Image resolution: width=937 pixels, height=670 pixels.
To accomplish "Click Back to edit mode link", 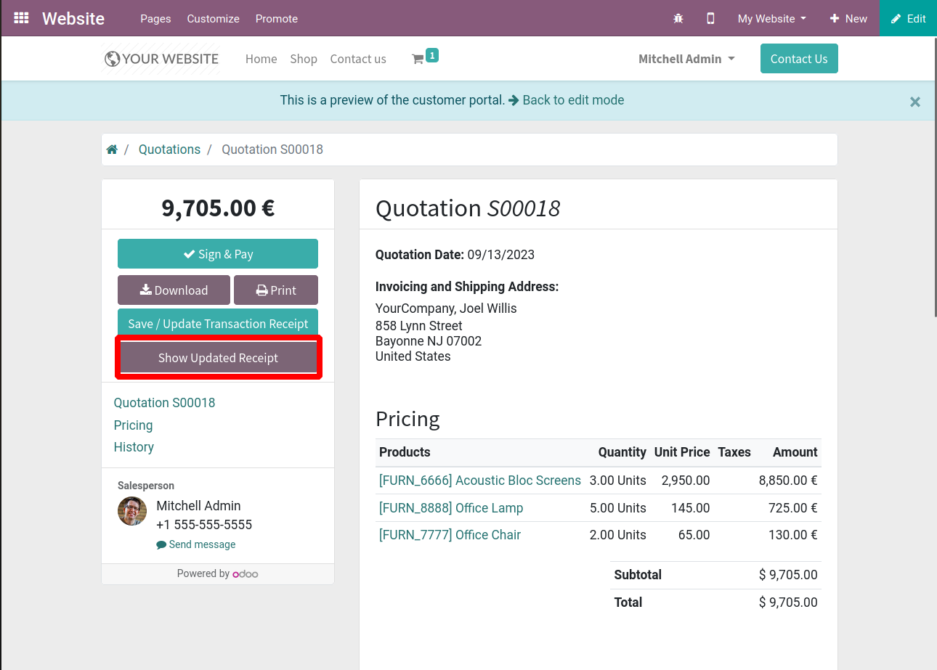I will [566, 100].
